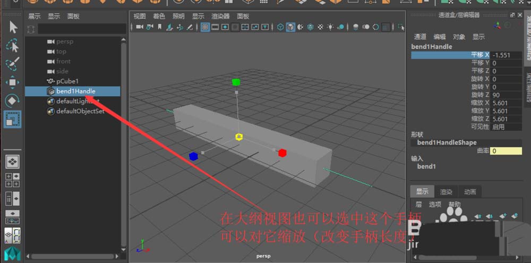Viewport: 531px width, 263px height.
Task: Open channel box 通道 menu
Action: tap(420, 37)
